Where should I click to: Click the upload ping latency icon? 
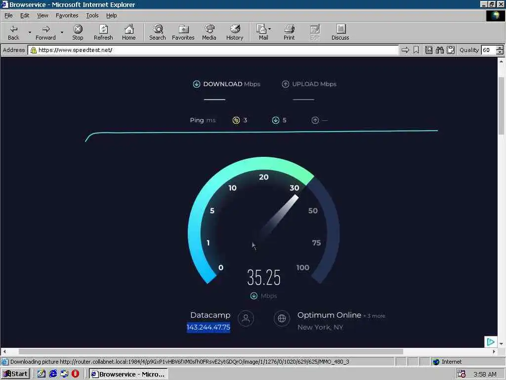(315, 120)
